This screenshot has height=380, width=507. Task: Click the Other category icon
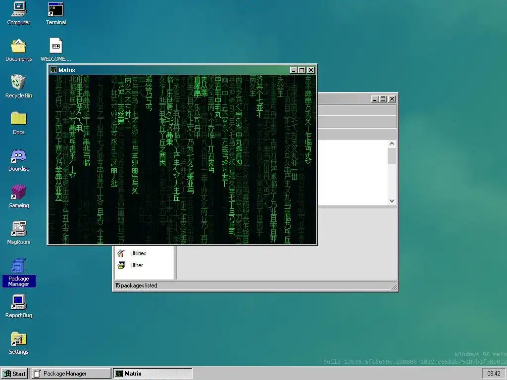(x=122, y=265)
